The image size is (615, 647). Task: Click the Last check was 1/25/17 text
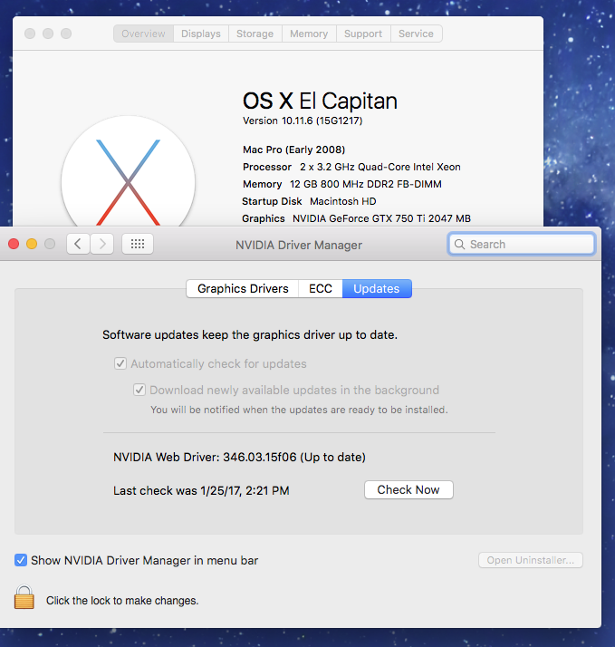[201, 490]
